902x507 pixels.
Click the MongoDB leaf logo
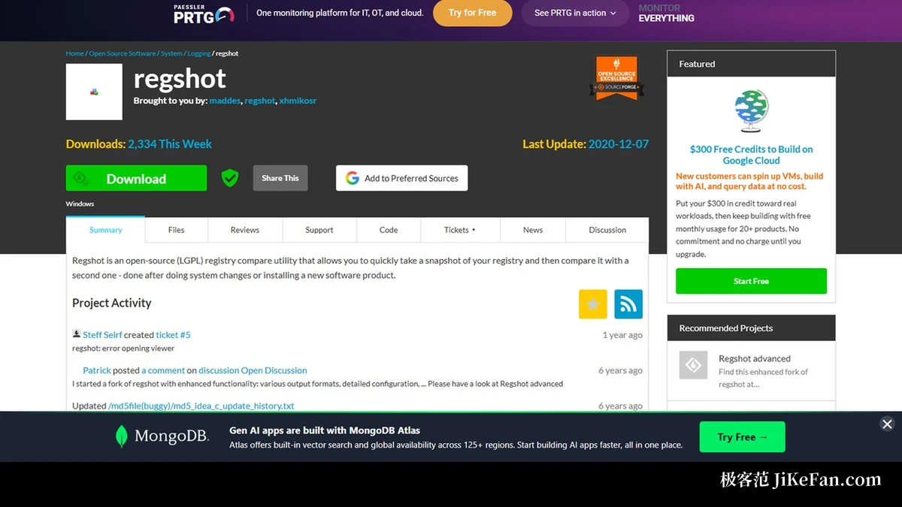click(121, 436)
